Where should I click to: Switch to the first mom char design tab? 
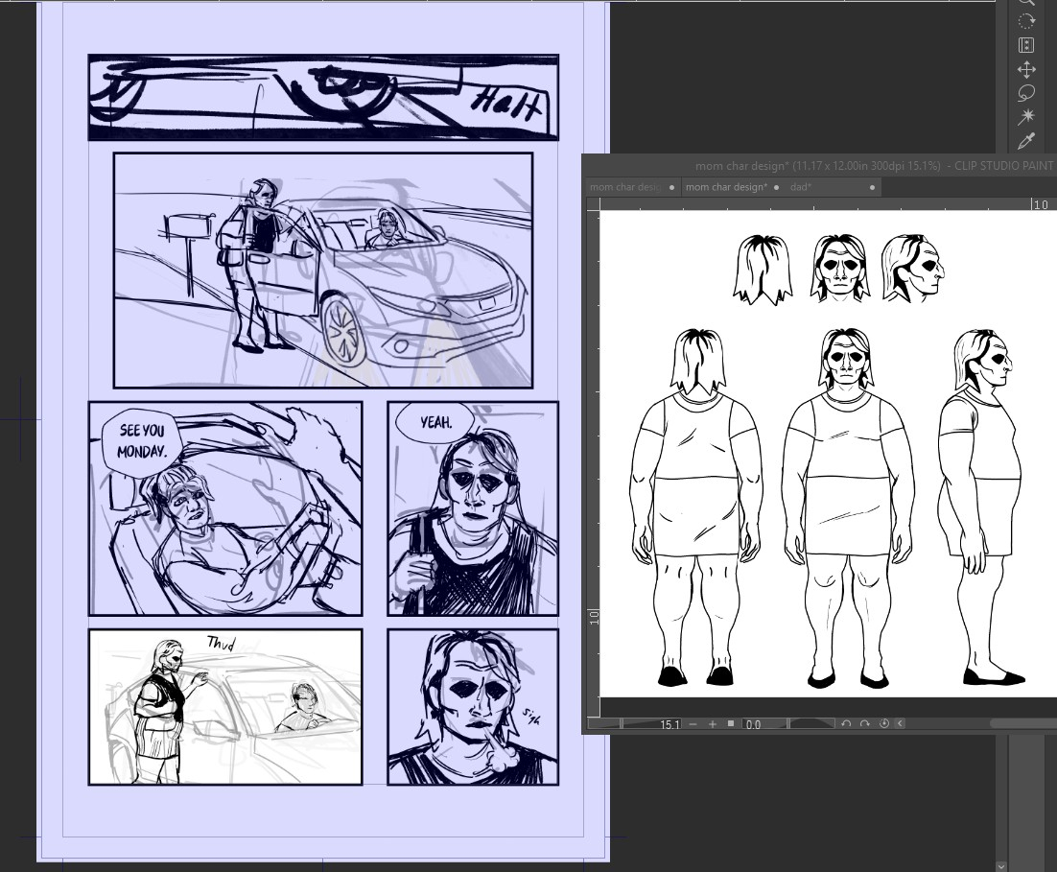pos(624,187)
